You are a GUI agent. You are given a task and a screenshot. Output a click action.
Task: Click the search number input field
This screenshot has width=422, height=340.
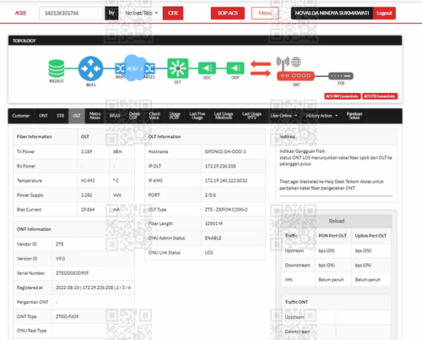coord(71,13)
